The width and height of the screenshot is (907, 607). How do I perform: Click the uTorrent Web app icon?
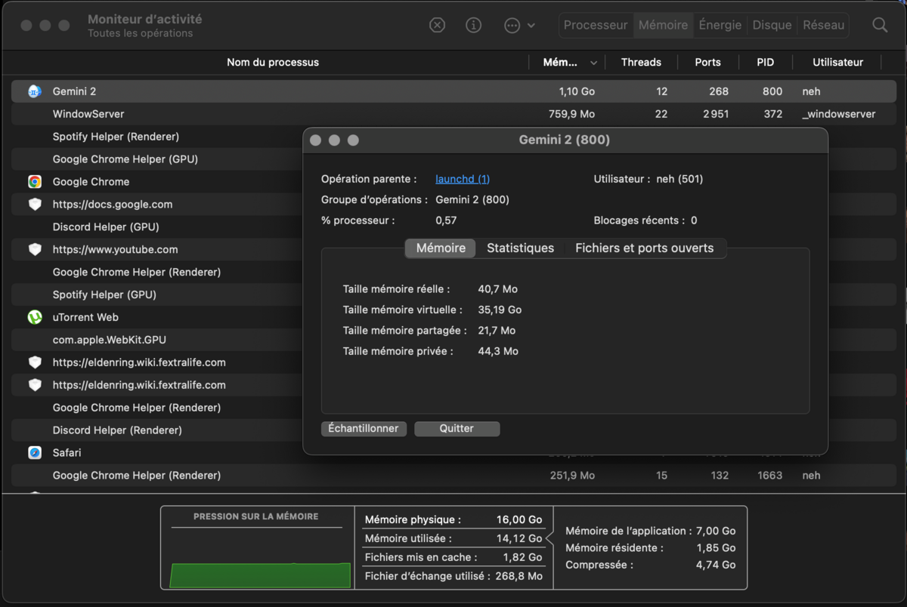point(35,317)
